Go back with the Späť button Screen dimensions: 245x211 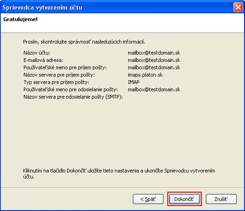[148, 199]
